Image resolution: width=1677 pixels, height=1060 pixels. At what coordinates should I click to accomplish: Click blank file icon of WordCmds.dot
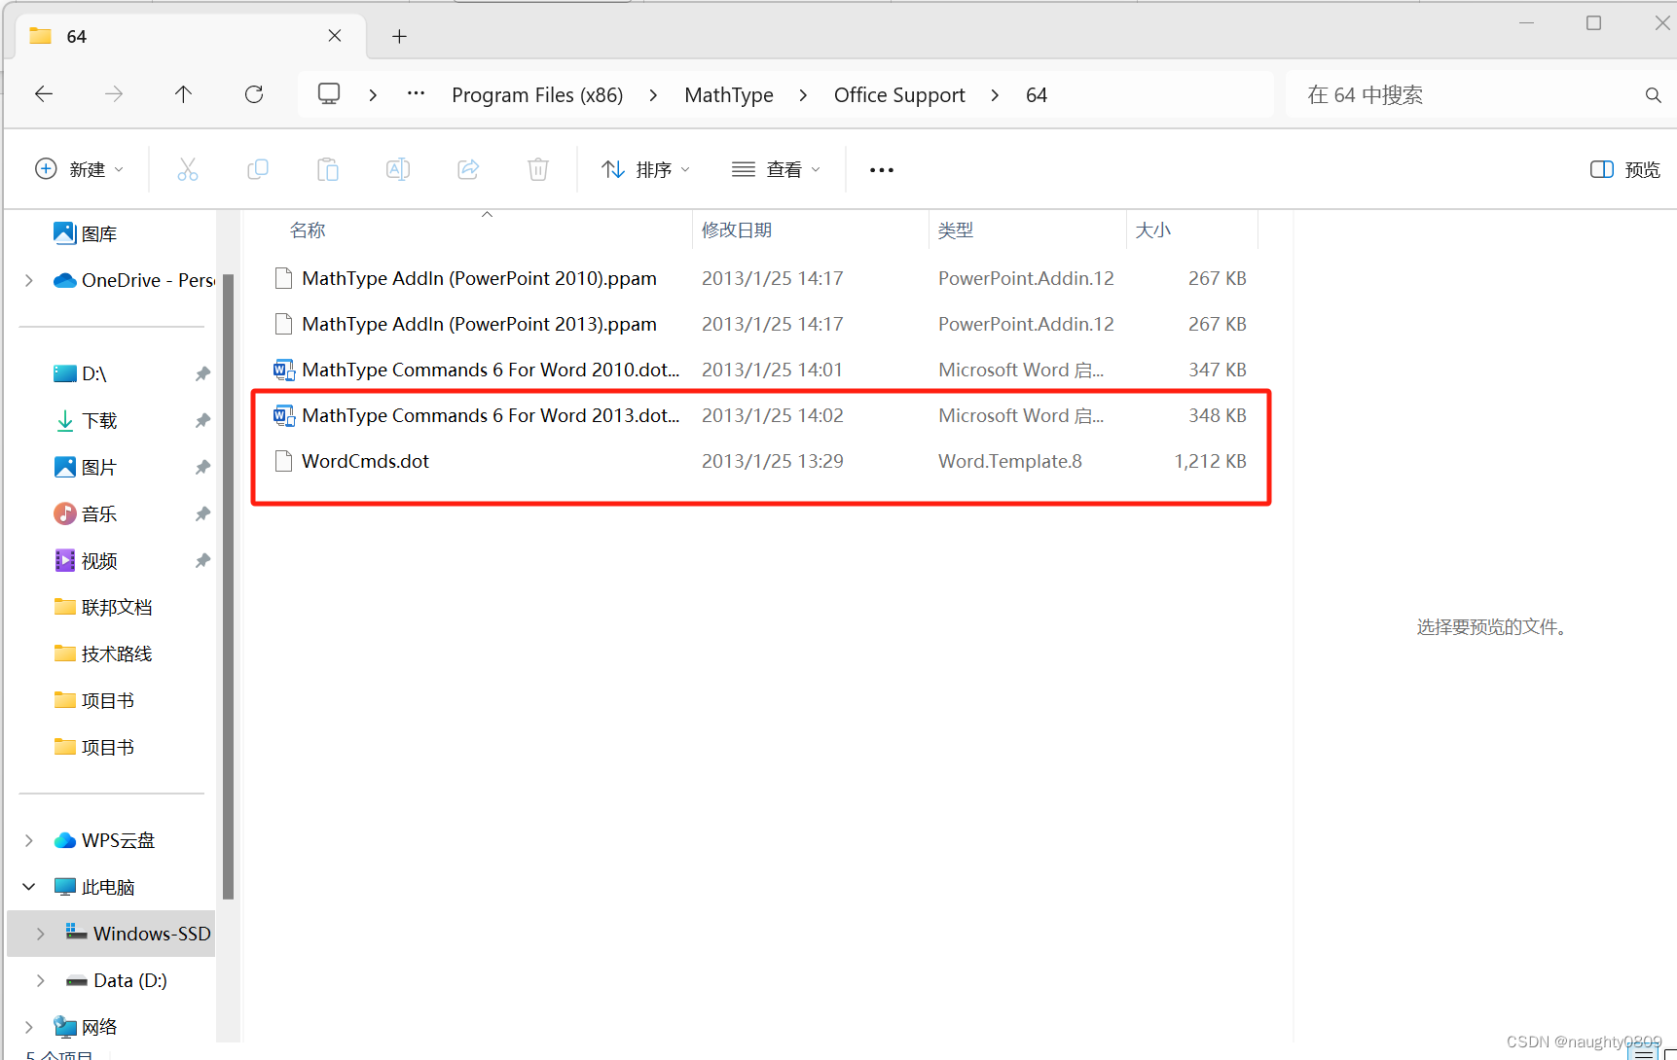(x=284, y=461)
